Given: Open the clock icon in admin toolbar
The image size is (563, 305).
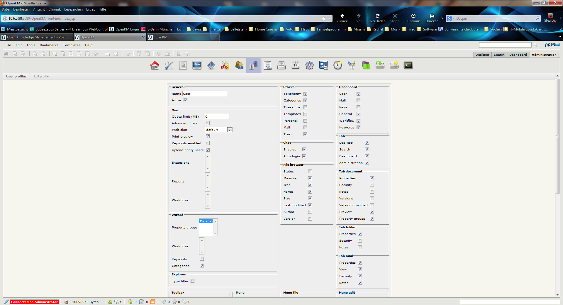Looking at the screenshot, I should click(x=338, y=65).
